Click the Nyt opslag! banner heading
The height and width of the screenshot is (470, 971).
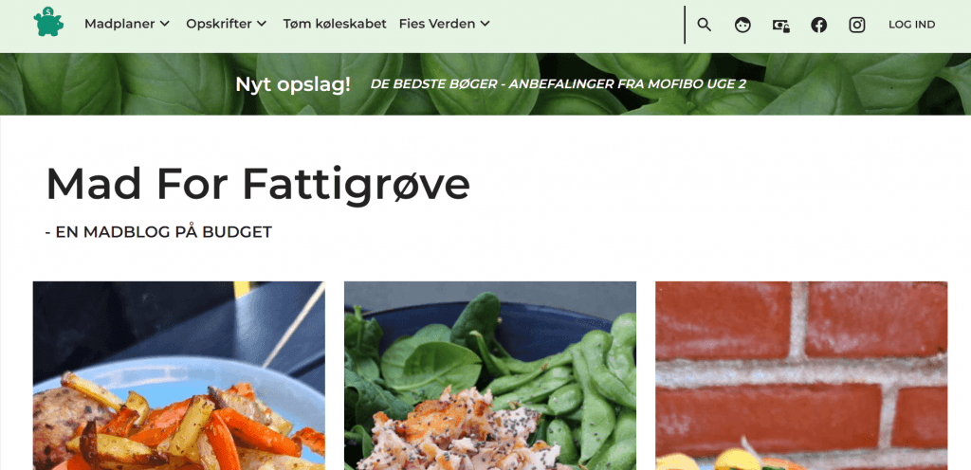[293, 84]
